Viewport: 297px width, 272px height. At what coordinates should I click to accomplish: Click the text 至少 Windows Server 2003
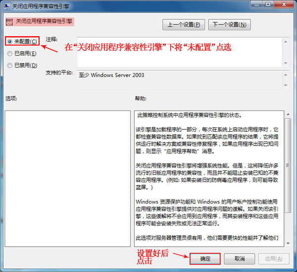[x=111, y=75]
